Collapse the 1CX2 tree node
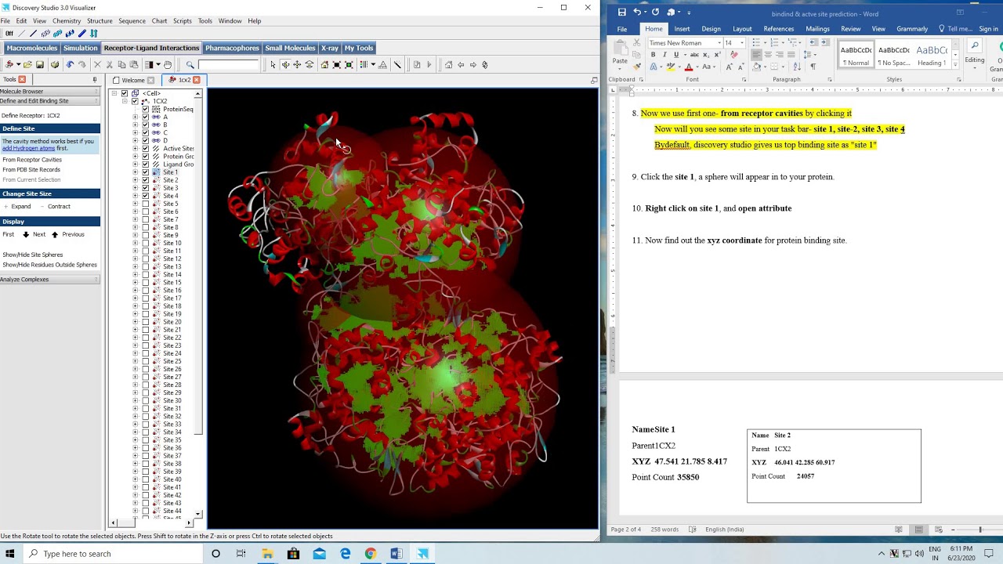1003x564 pixels. [x=125, y=101]
